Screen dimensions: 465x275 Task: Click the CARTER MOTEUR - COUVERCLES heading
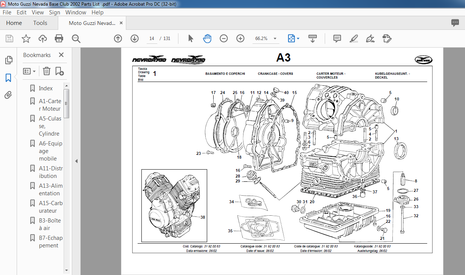[331, 76]
